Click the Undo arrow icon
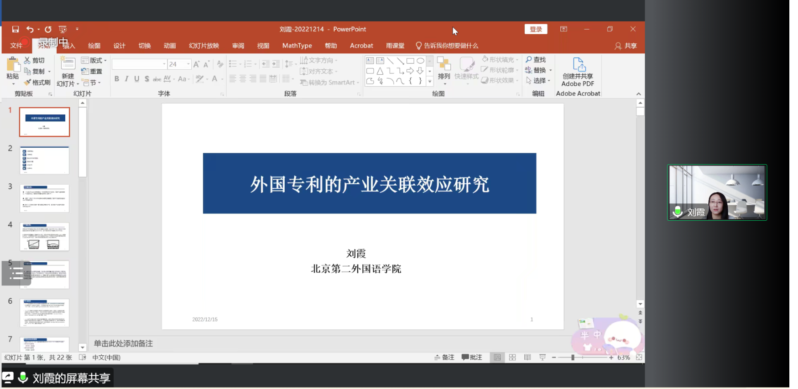This screenshot has width=798, height=389. 30,29
